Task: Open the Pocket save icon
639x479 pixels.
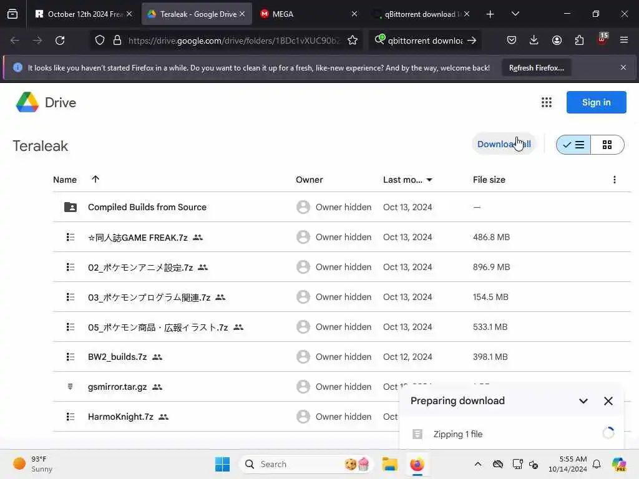Action: click(512, 40)
